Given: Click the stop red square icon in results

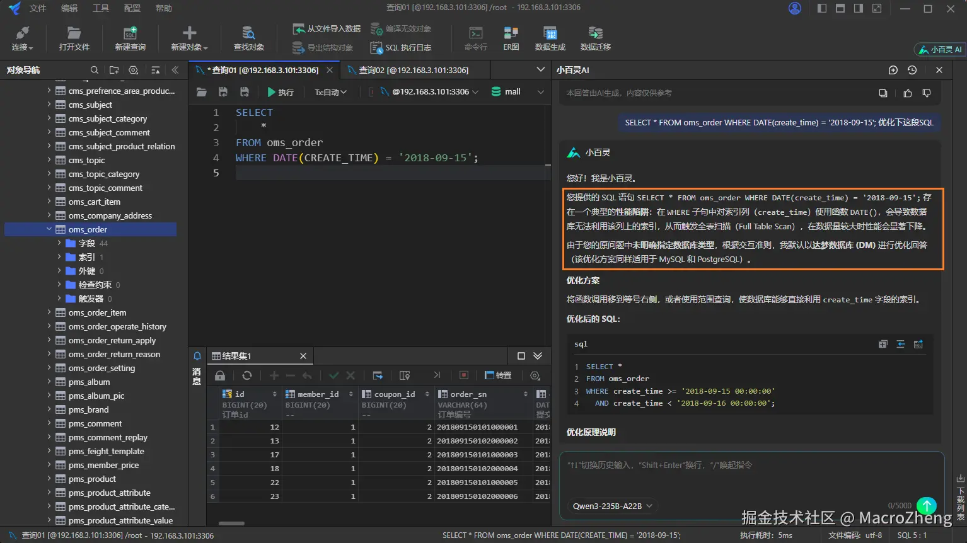Looking at the screenshot, I should (x=464, y=375).
